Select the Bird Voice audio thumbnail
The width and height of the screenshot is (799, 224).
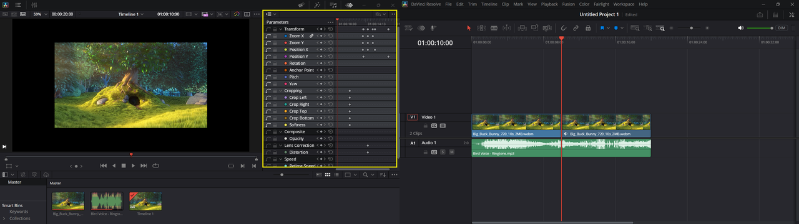point(107,200)
